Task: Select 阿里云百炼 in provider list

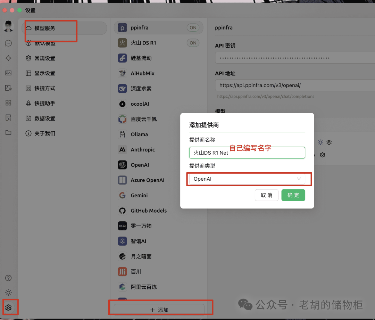Action: (x=159, y=287)
